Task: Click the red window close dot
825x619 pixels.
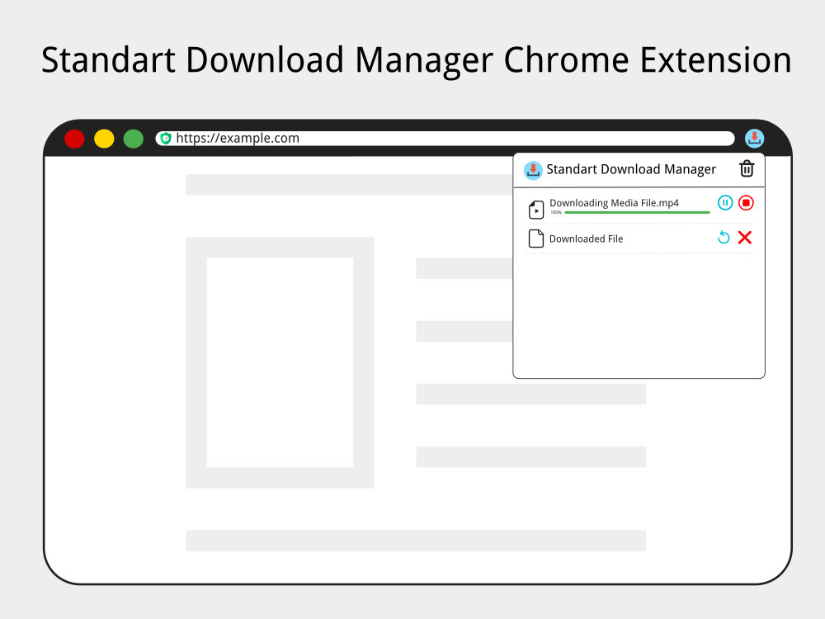Action: click(x=74, y=139)
